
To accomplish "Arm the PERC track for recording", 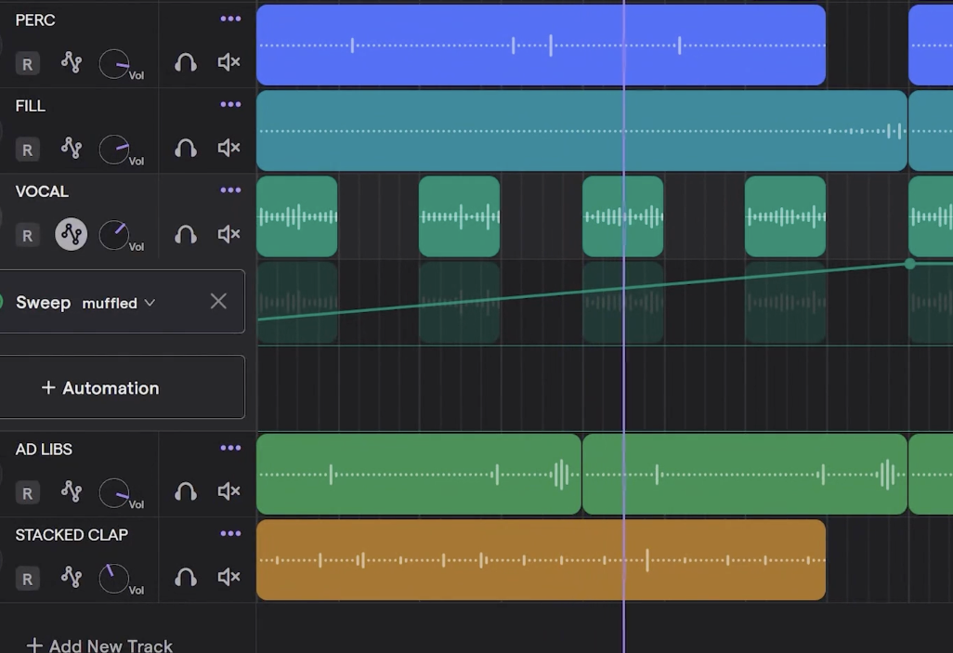I will [x=27, y=64].
